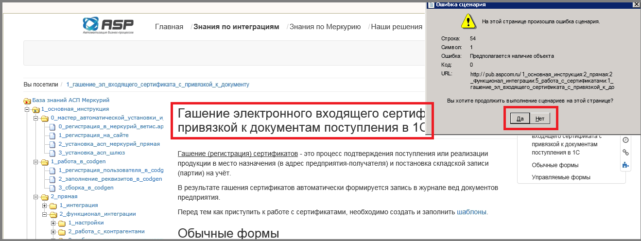
Task: Click folder icon of 0_мастер_автоматической_установки
Action: pyautogui.click(x=45, y=118)
